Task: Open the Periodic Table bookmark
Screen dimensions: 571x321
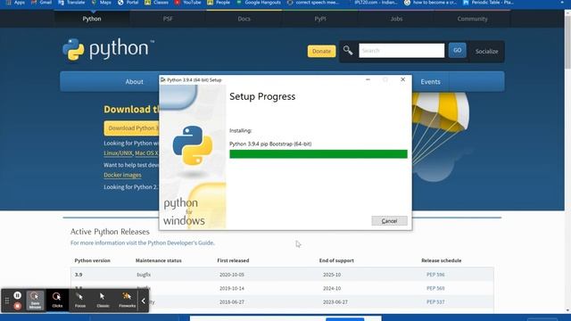Action: pos(488,2)
